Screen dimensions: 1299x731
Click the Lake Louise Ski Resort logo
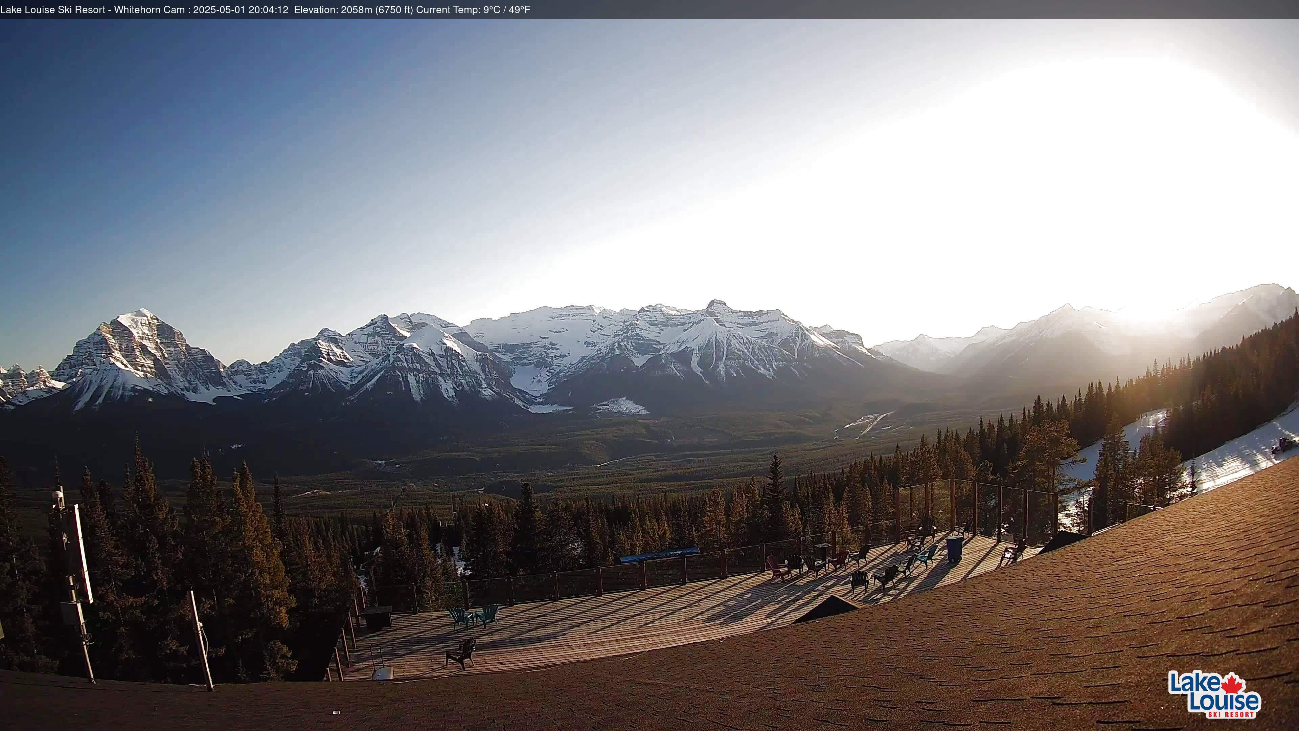pyautogui.click(x=1214, y=694)
